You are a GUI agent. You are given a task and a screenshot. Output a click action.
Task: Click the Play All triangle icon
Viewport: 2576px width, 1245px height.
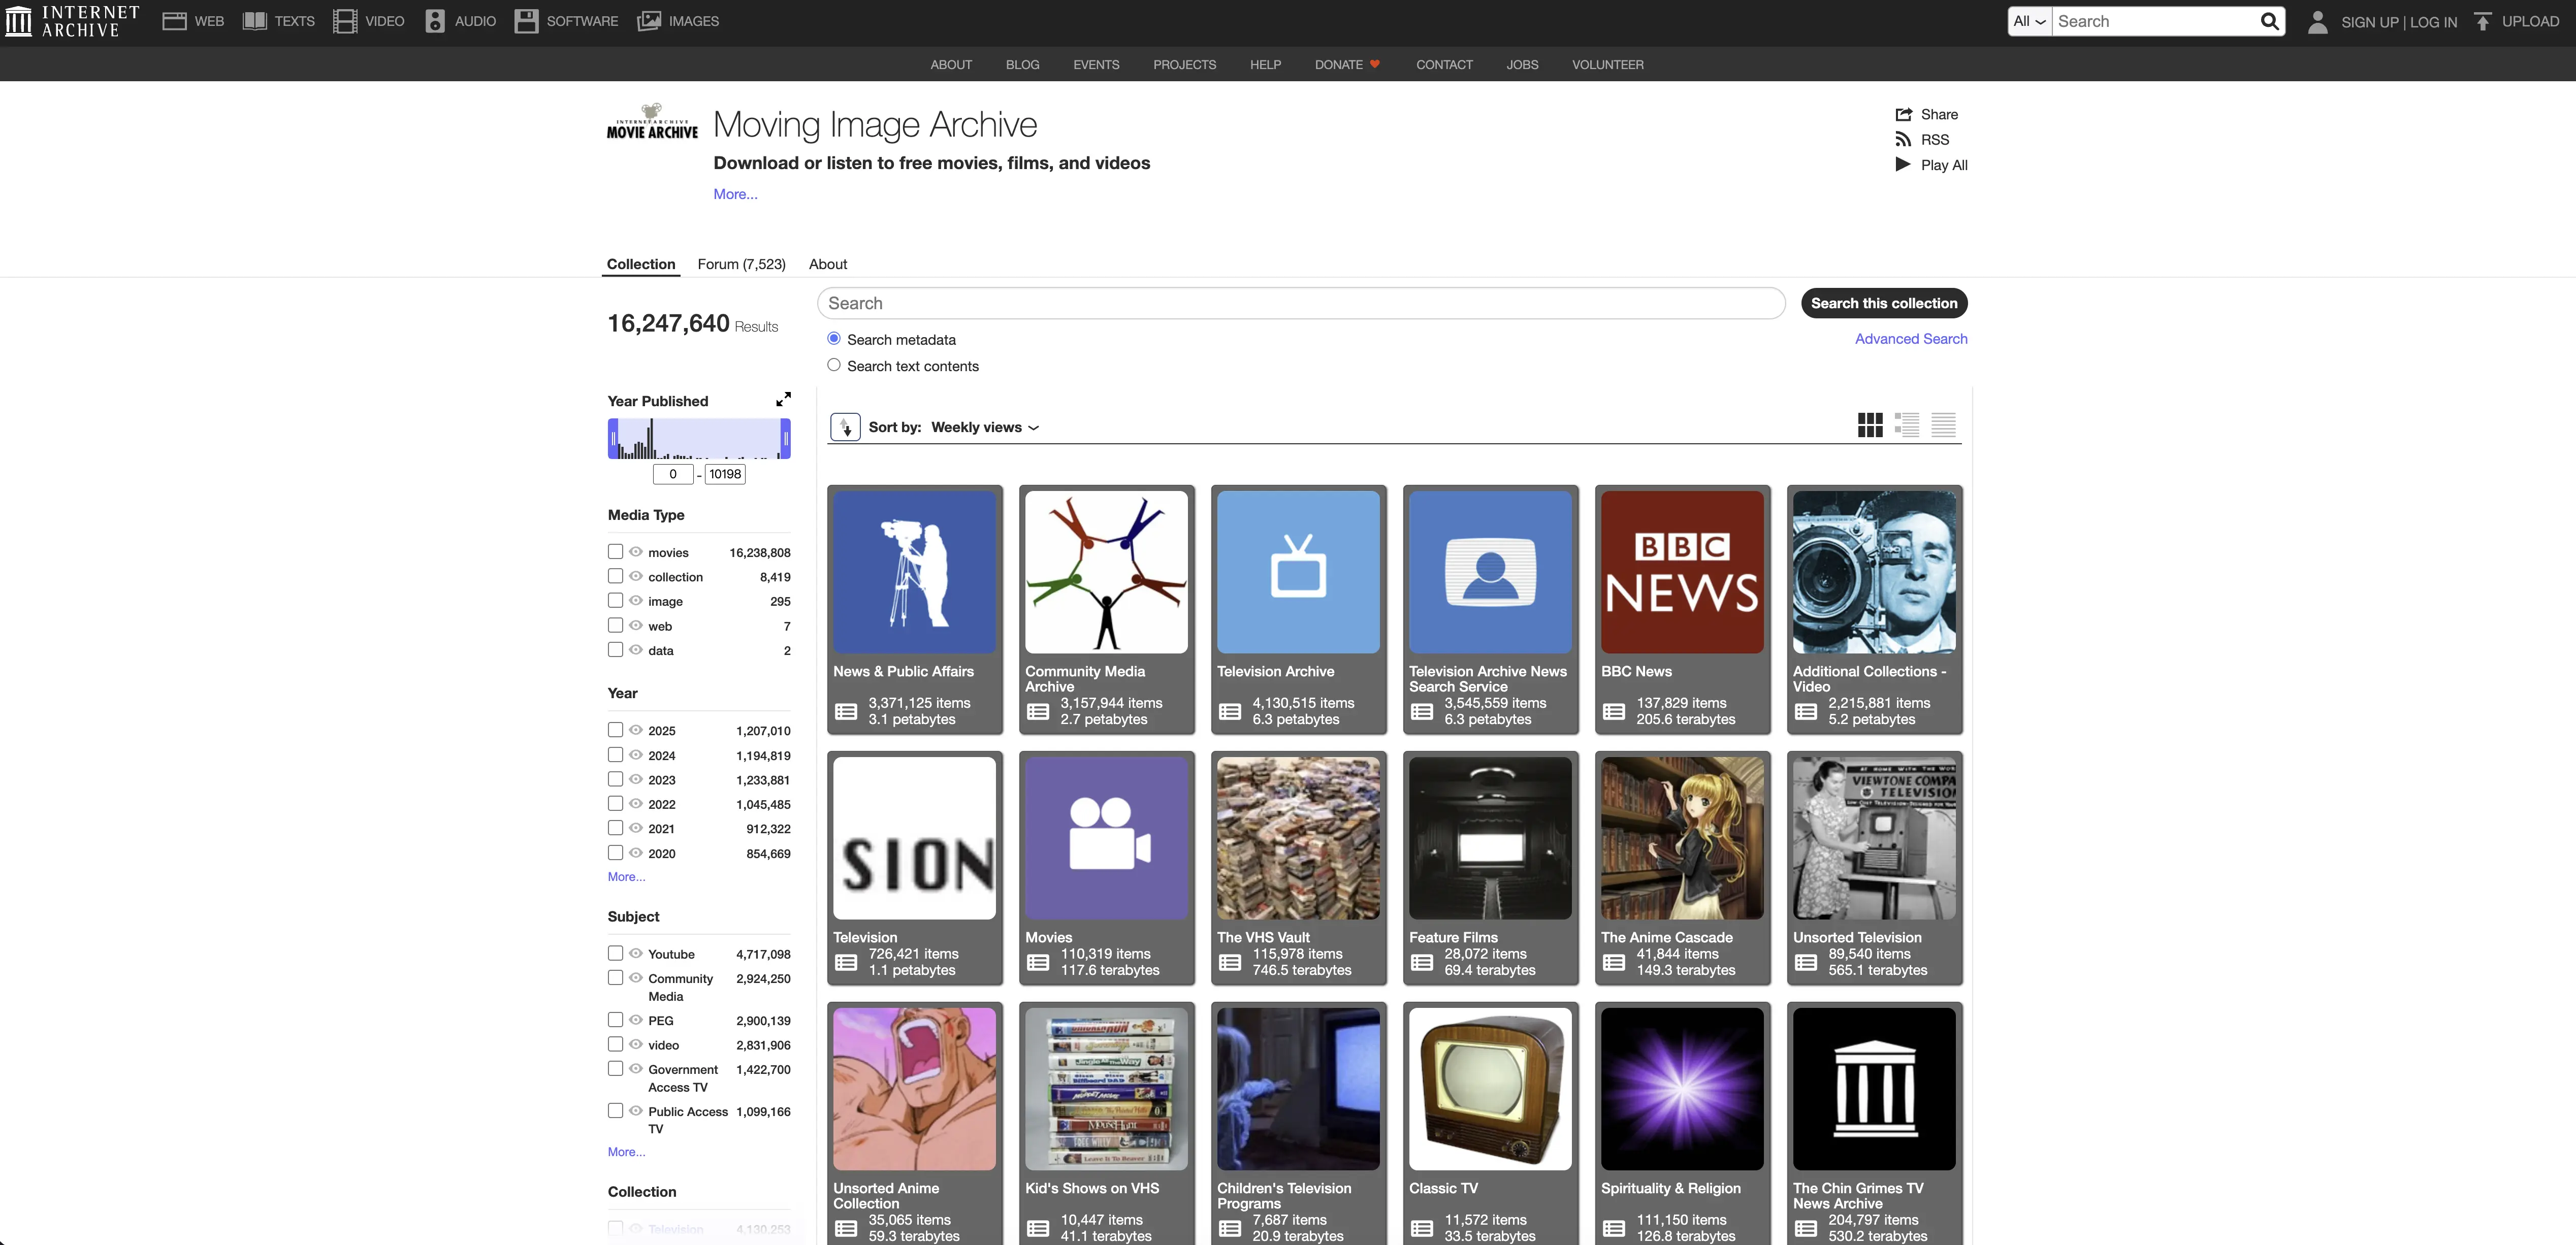(x=1903, y=164)
